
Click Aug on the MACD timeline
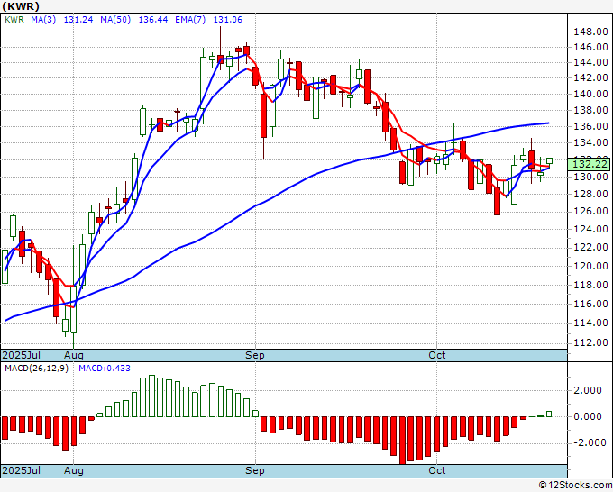pos(74,470)
